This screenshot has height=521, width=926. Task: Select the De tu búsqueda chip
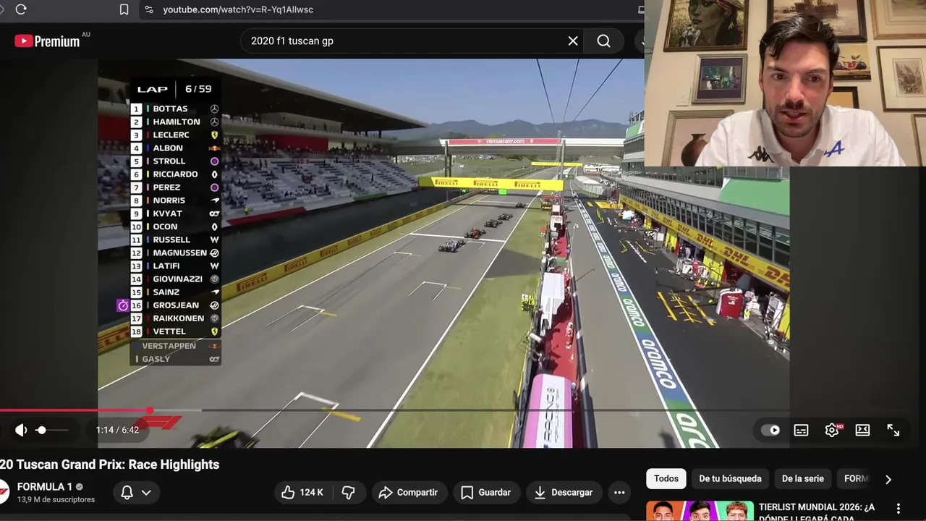point(730,478)
